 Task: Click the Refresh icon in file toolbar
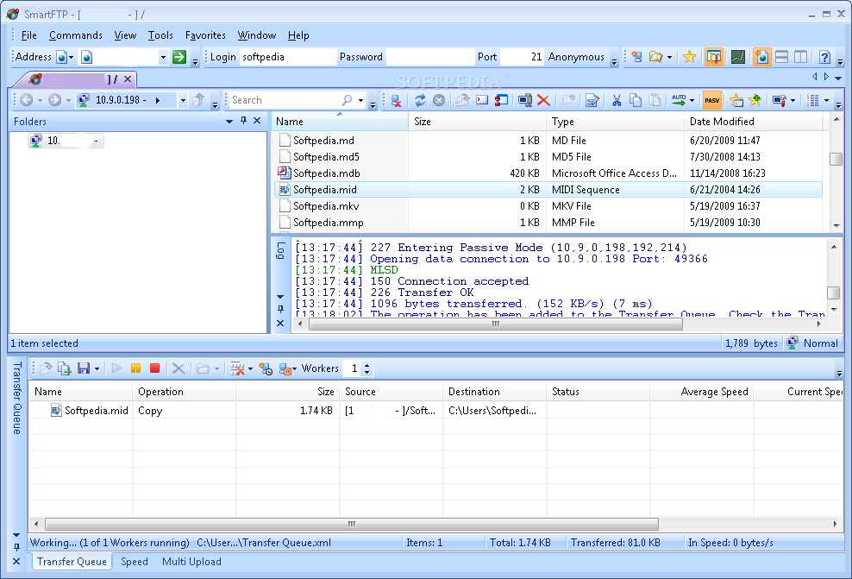click(x=420, y=100)
